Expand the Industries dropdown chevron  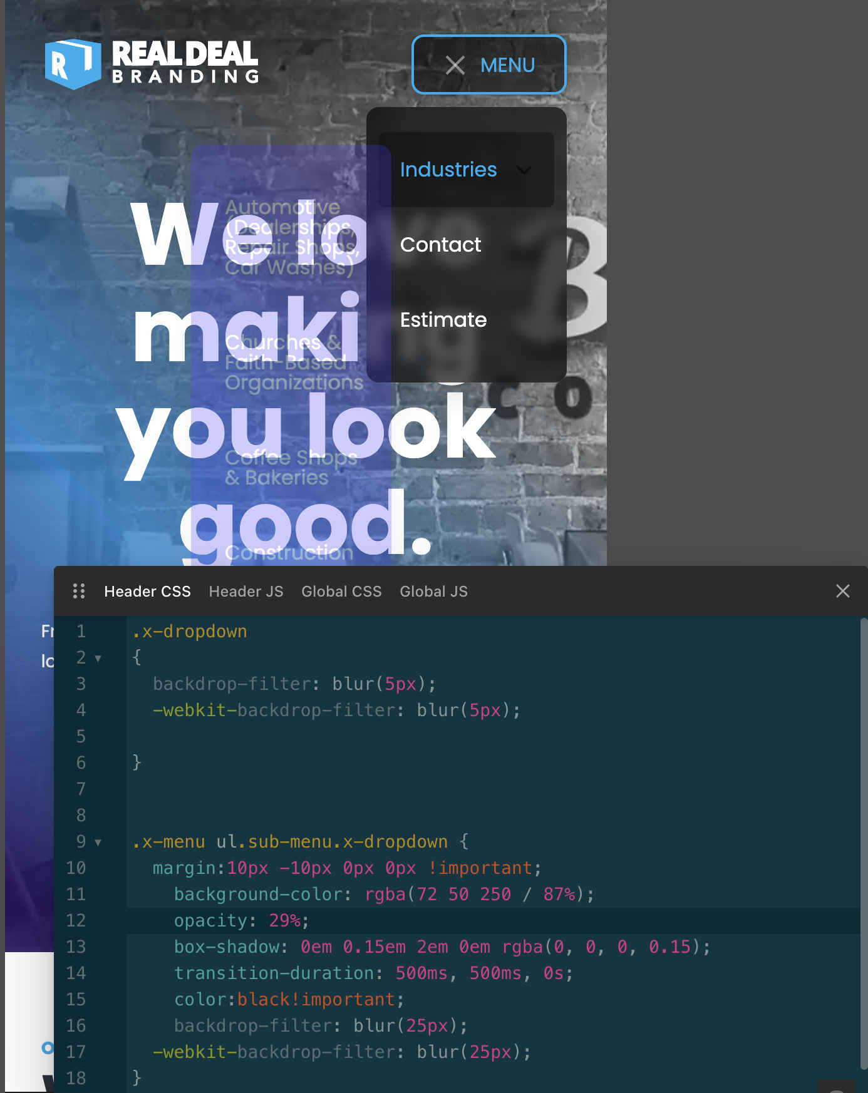(x=524, y=170)
